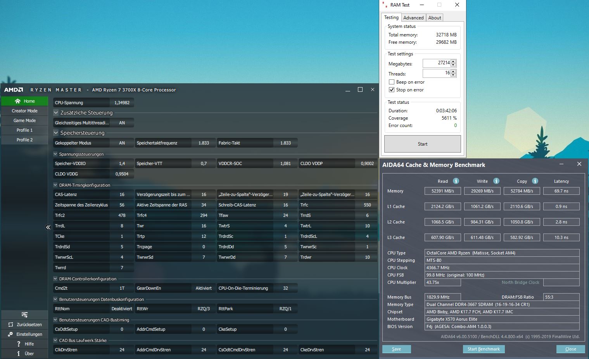This screenshot has height=359, width=589.
Task: Collapse Speichersteuerung section
Action: pyautogui.click(x=56, y=133)
